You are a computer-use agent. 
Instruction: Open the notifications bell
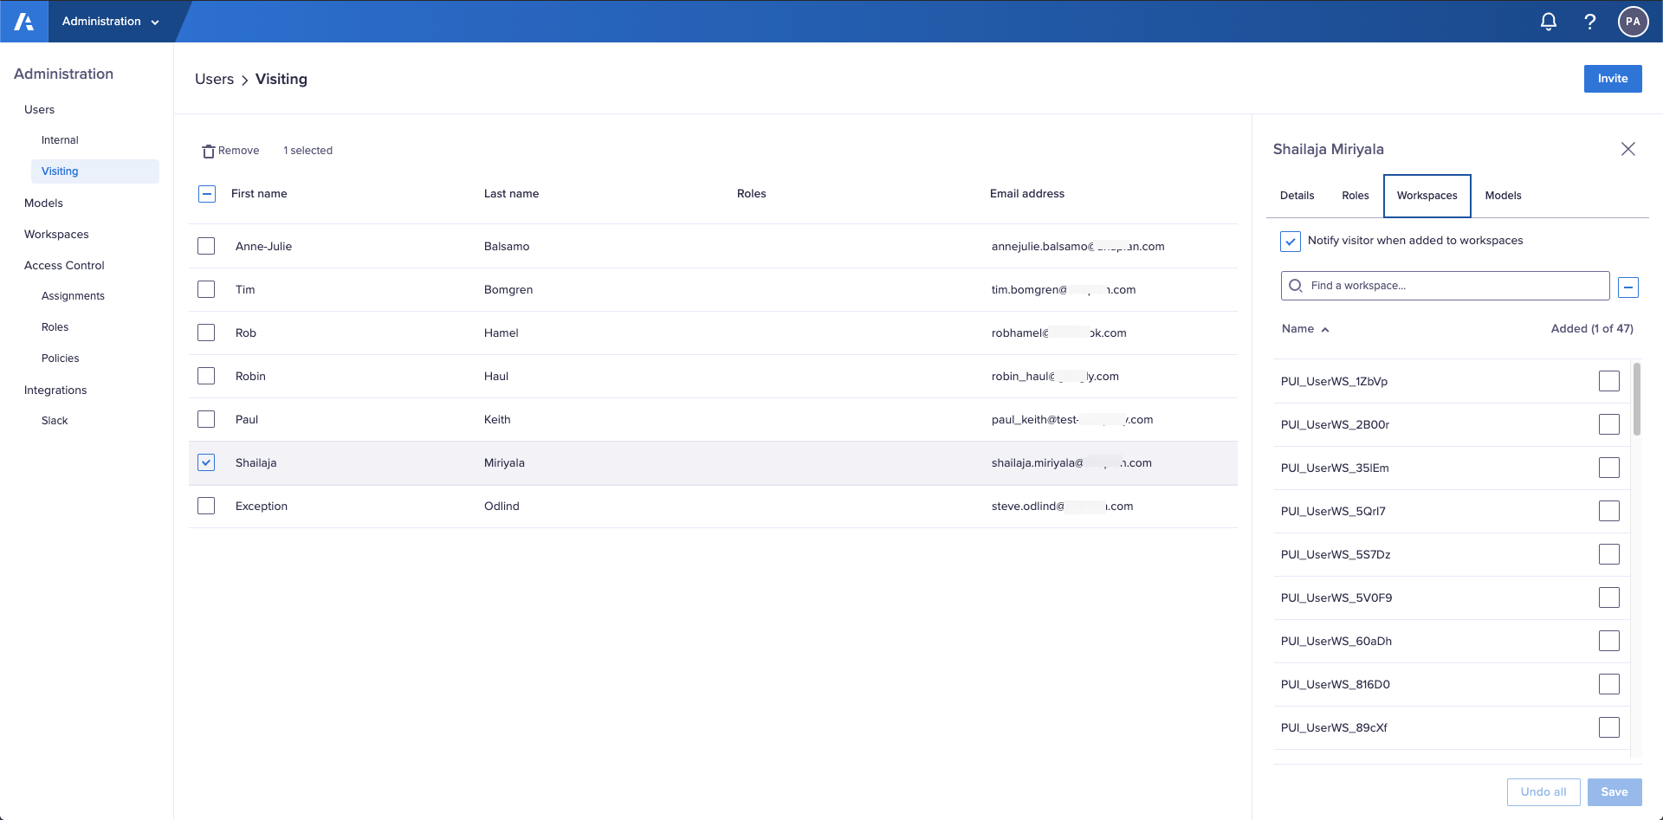point(1548,22)
